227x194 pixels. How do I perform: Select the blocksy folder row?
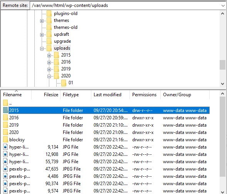click(x=106, y=140)
